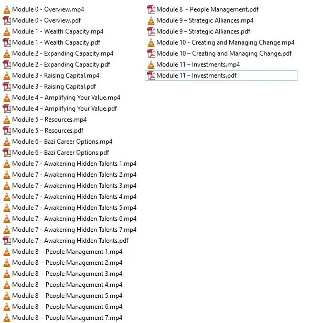Select Module 4 – Amplifying Your Value.mp4
The width and height of the screenshot is (309, 323).
[x=61, y=98]
